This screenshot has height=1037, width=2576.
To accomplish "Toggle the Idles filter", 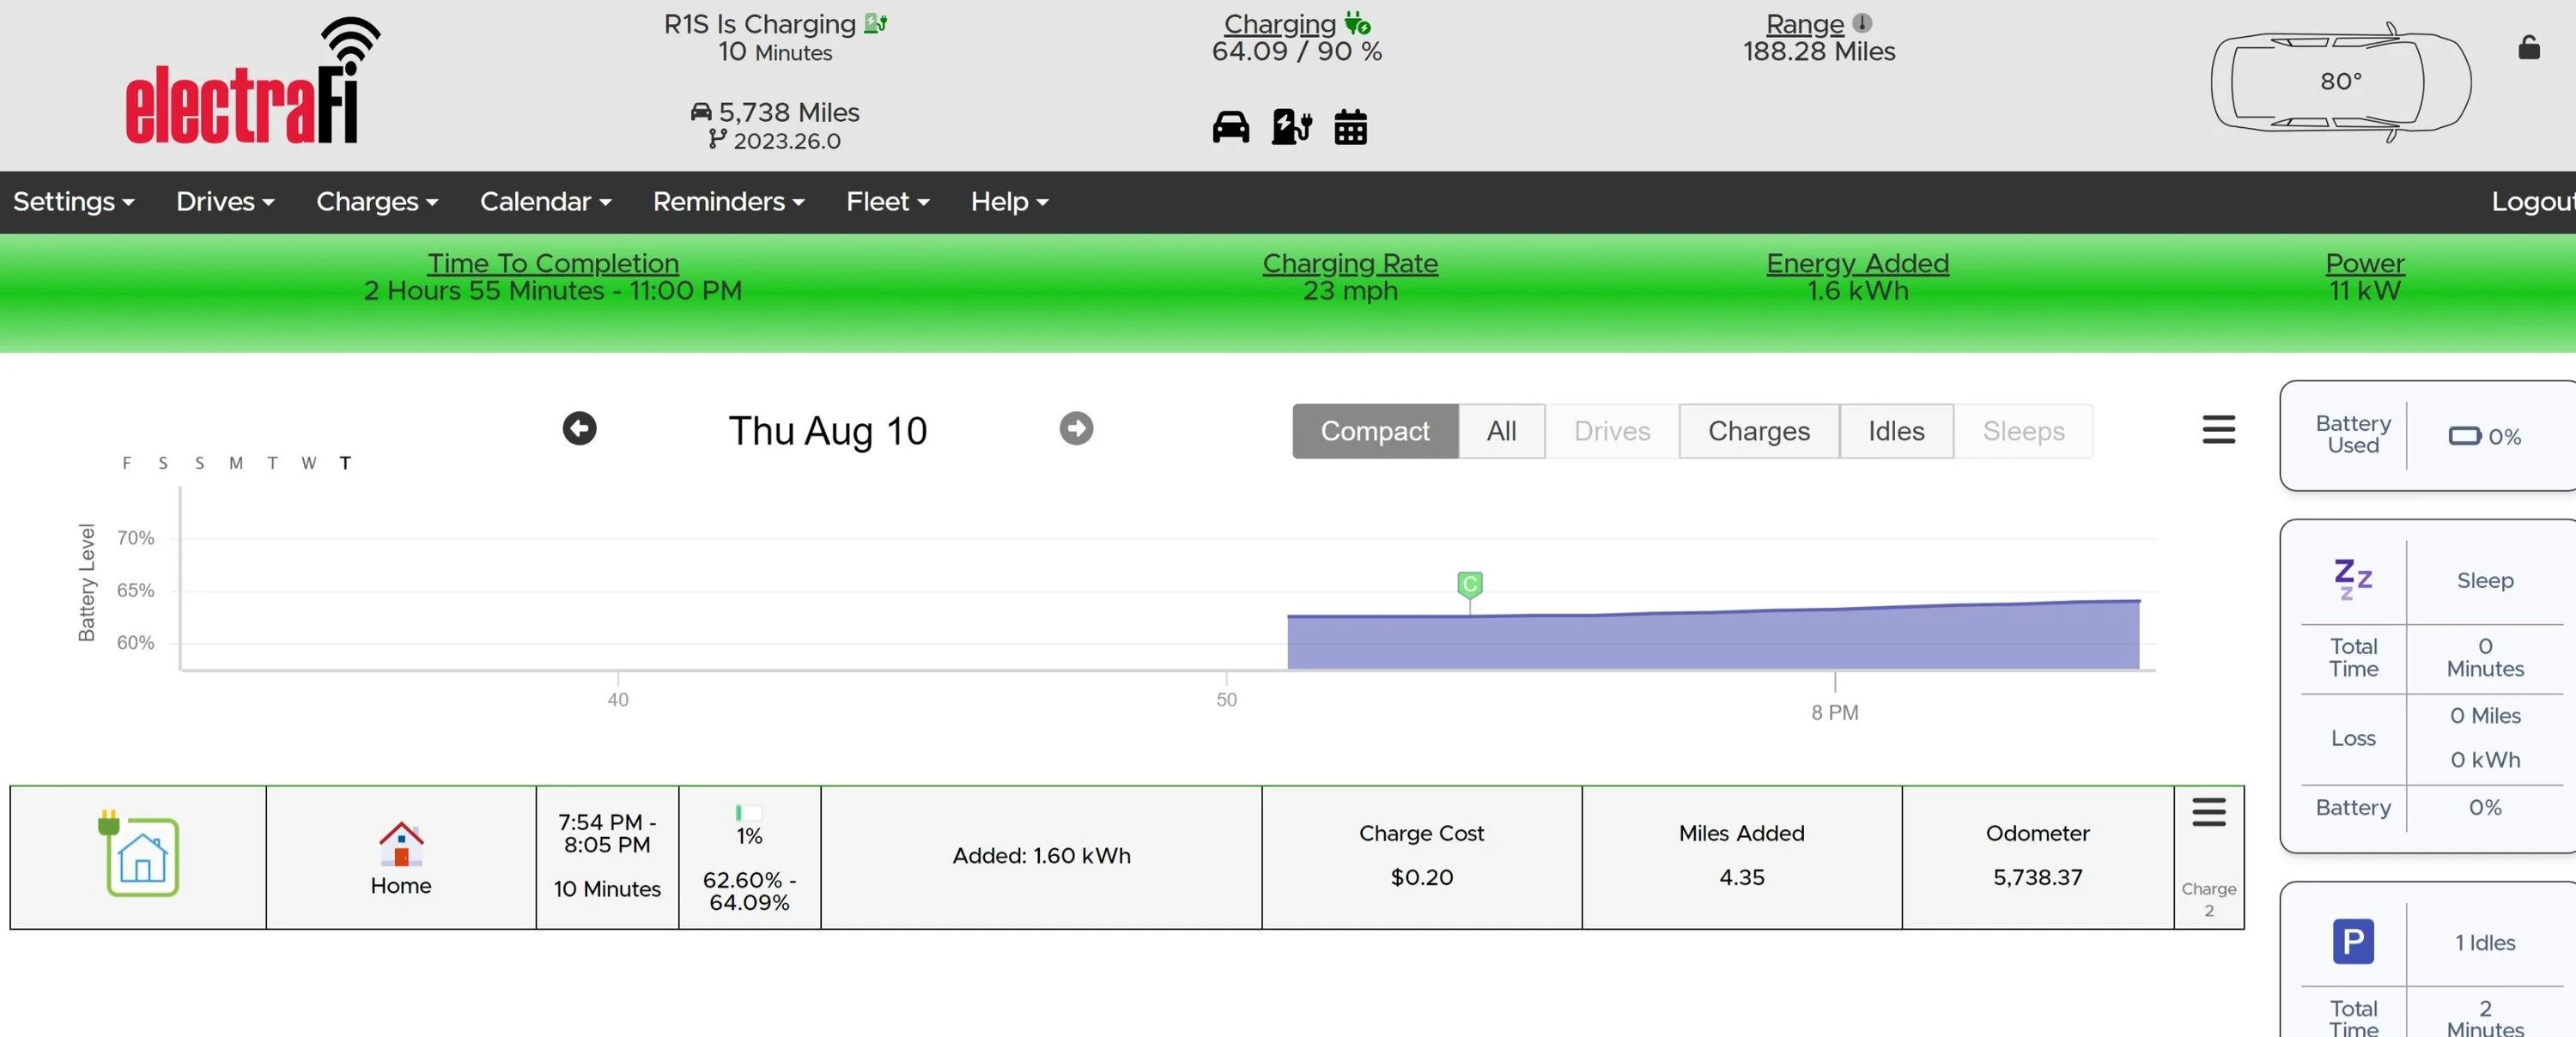I will [1895, 431].
